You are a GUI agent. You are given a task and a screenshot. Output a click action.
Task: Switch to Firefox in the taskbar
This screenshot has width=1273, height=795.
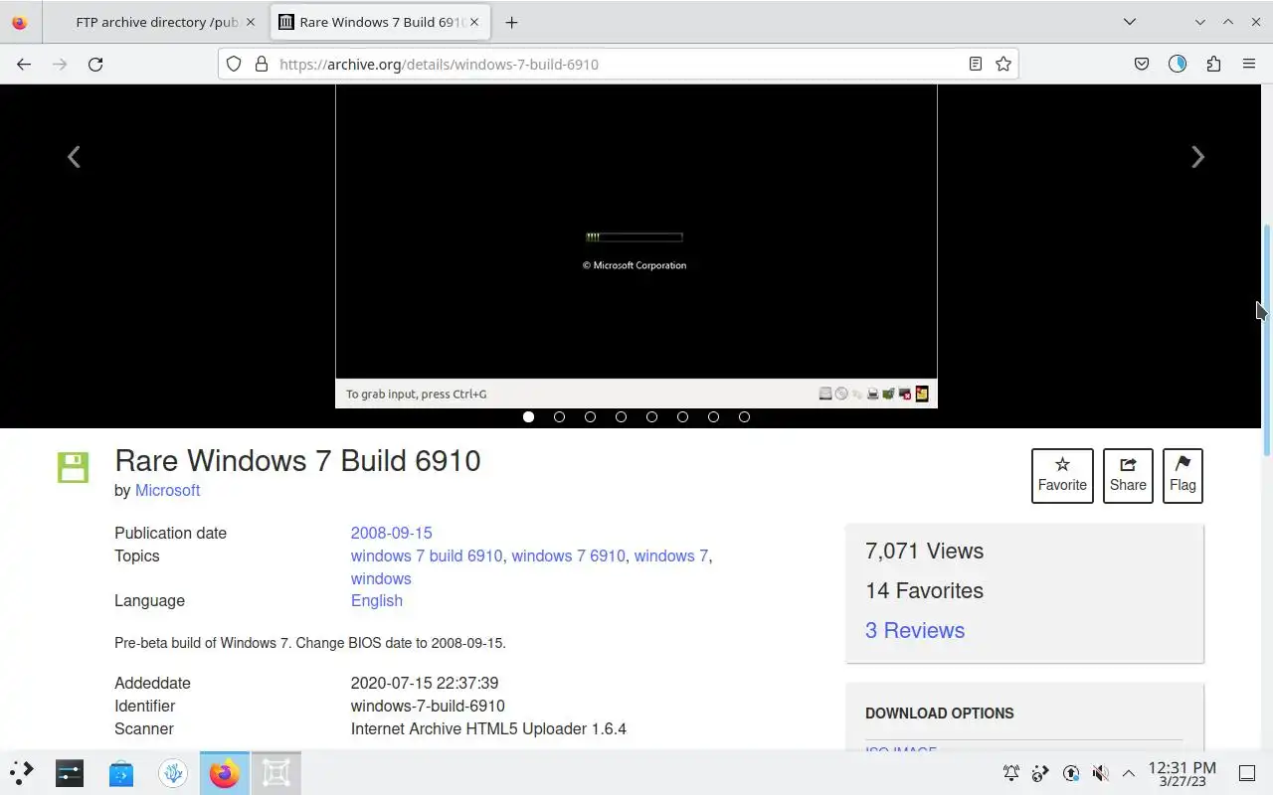click(x=225, y=772)
